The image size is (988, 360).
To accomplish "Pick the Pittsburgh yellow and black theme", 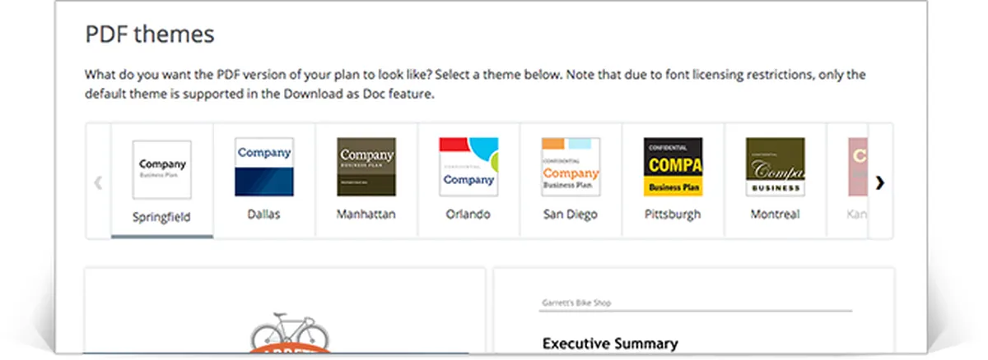I will [673, 167].
